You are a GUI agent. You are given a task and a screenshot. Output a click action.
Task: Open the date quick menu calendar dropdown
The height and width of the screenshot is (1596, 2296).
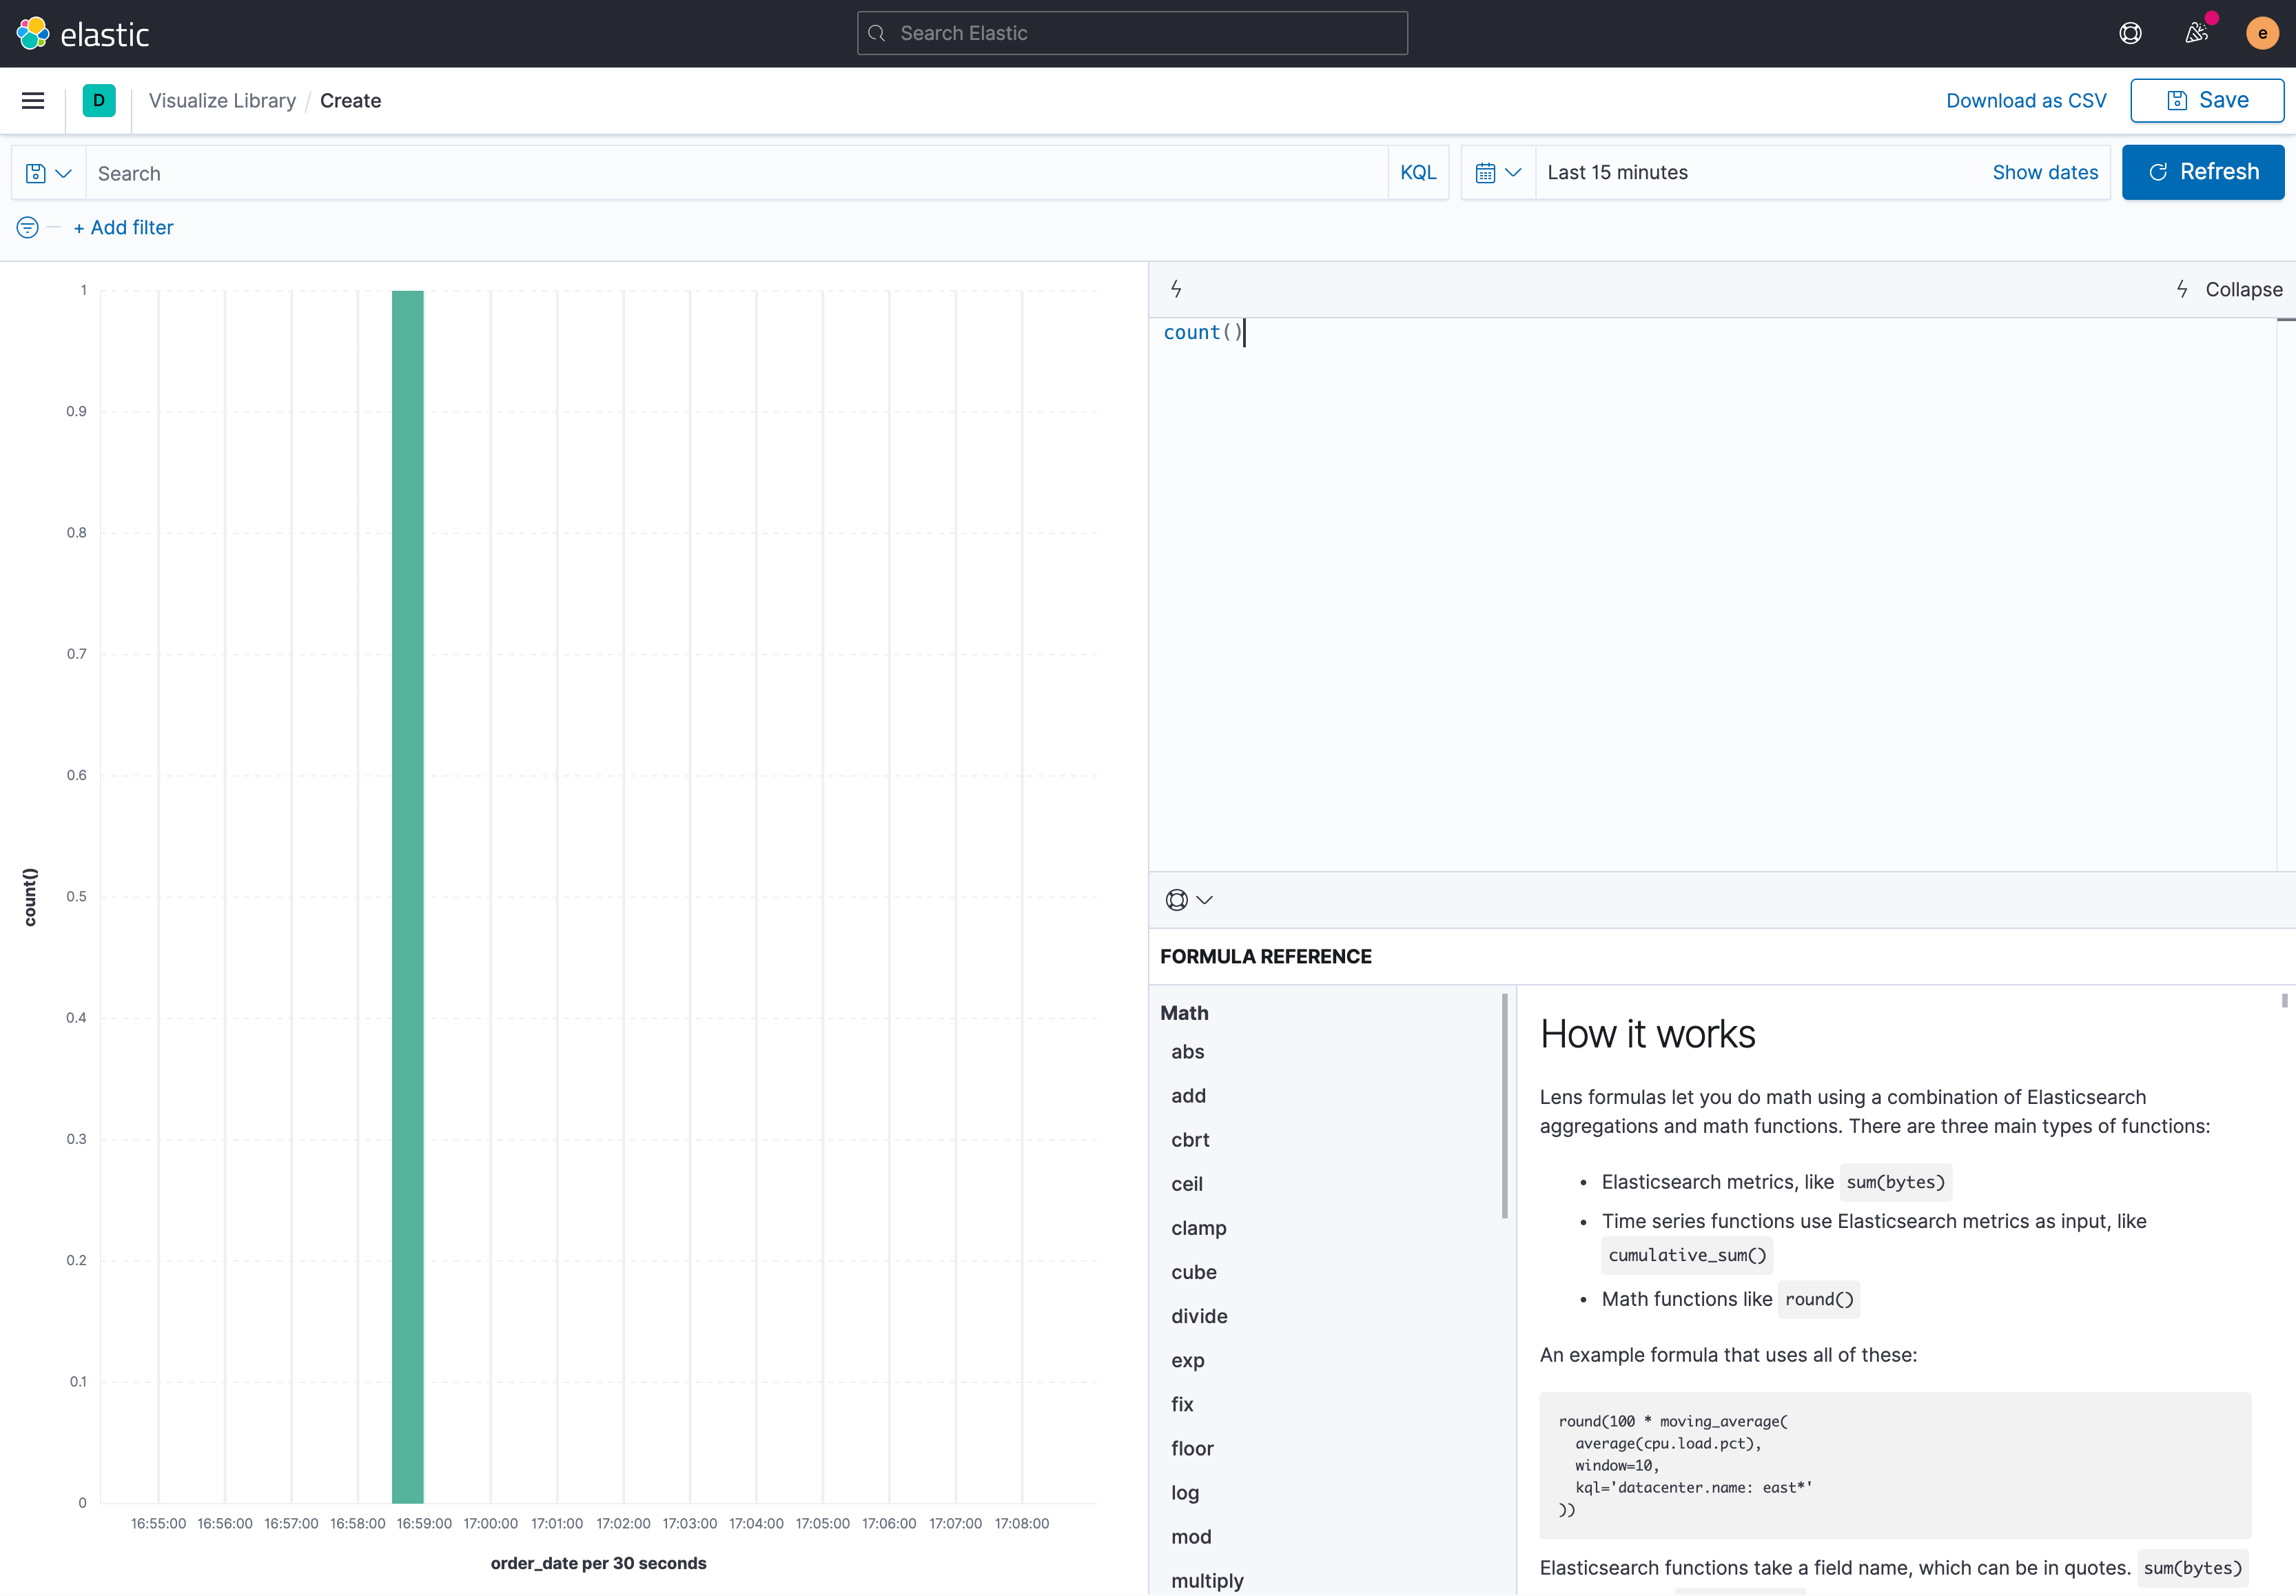click(x=1497, y=172)
